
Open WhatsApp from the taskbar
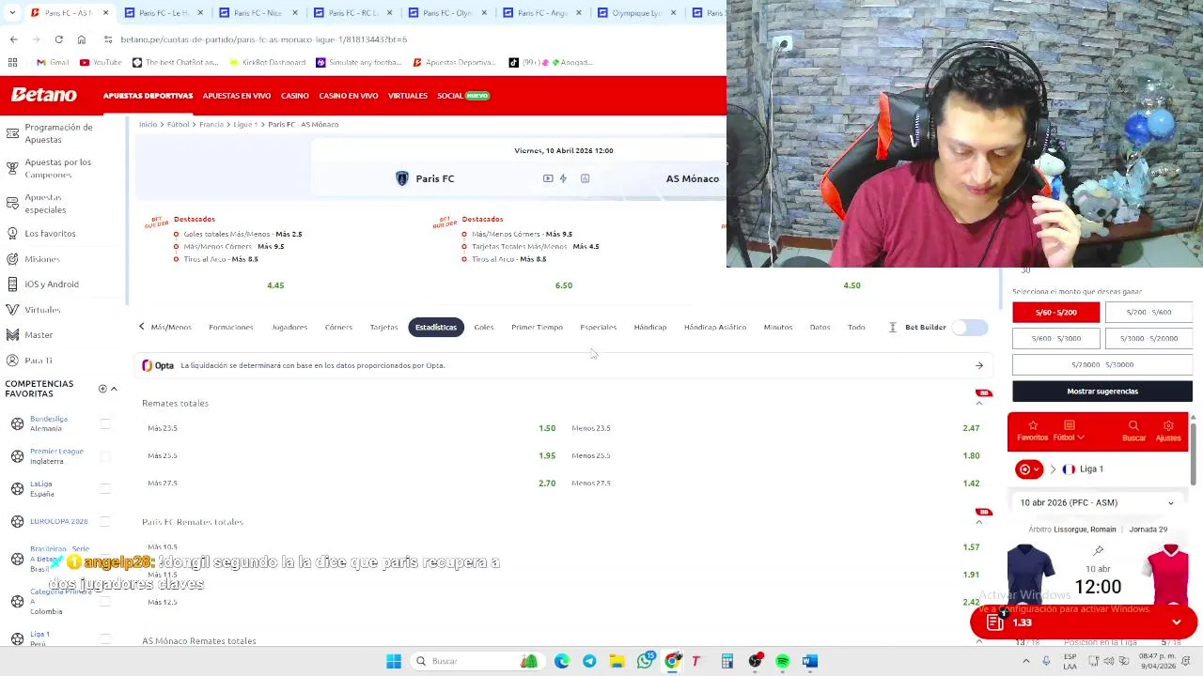pos(645,661)
